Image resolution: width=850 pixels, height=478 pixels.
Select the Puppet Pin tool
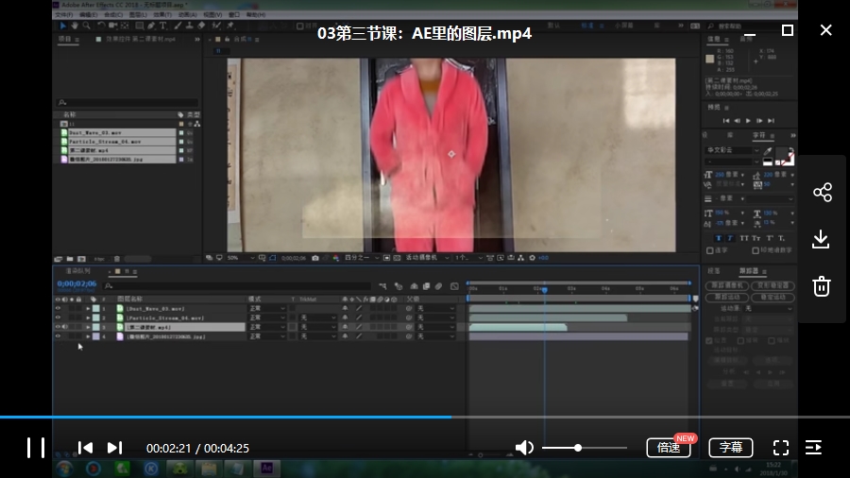pos(230,26)
